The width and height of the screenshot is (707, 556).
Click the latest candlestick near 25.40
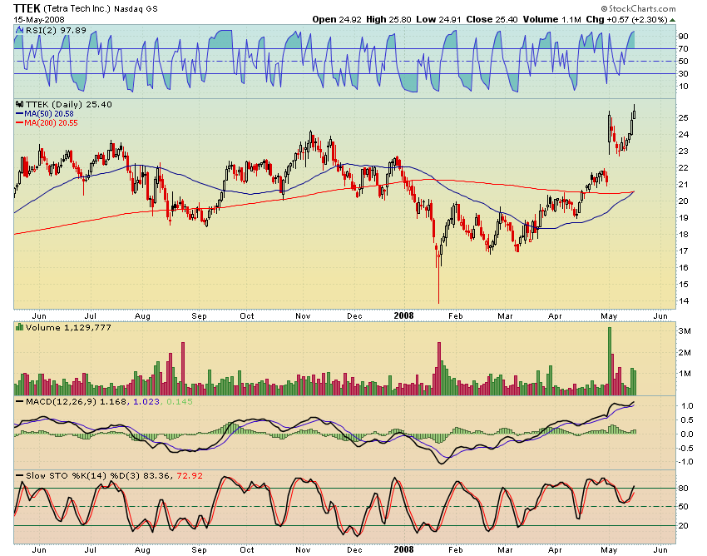click(x=635, y=112)
